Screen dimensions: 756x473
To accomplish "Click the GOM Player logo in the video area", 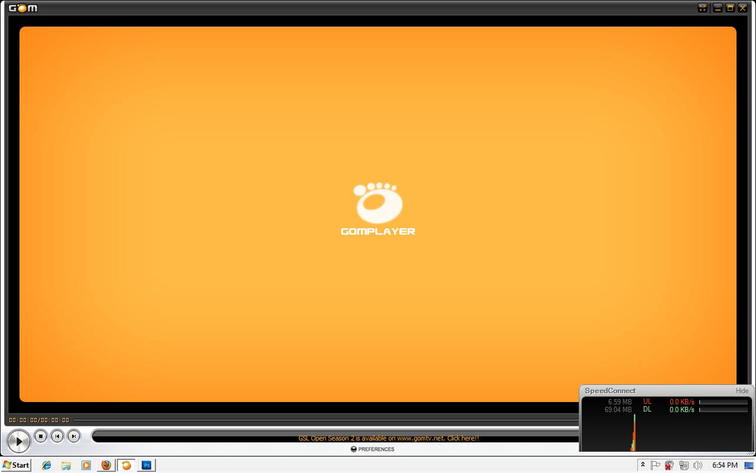I will tap(378, 209).
